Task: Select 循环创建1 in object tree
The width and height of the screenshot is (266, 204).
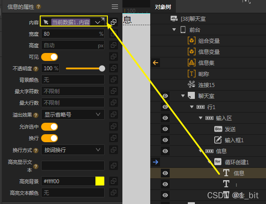Action: (x=237, y=162)
